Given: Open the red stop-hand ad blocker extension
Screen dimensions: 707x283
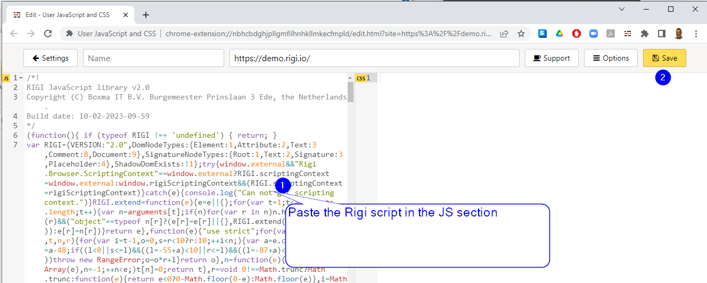Looking at the screenshot, I should [x=577, y=34].
